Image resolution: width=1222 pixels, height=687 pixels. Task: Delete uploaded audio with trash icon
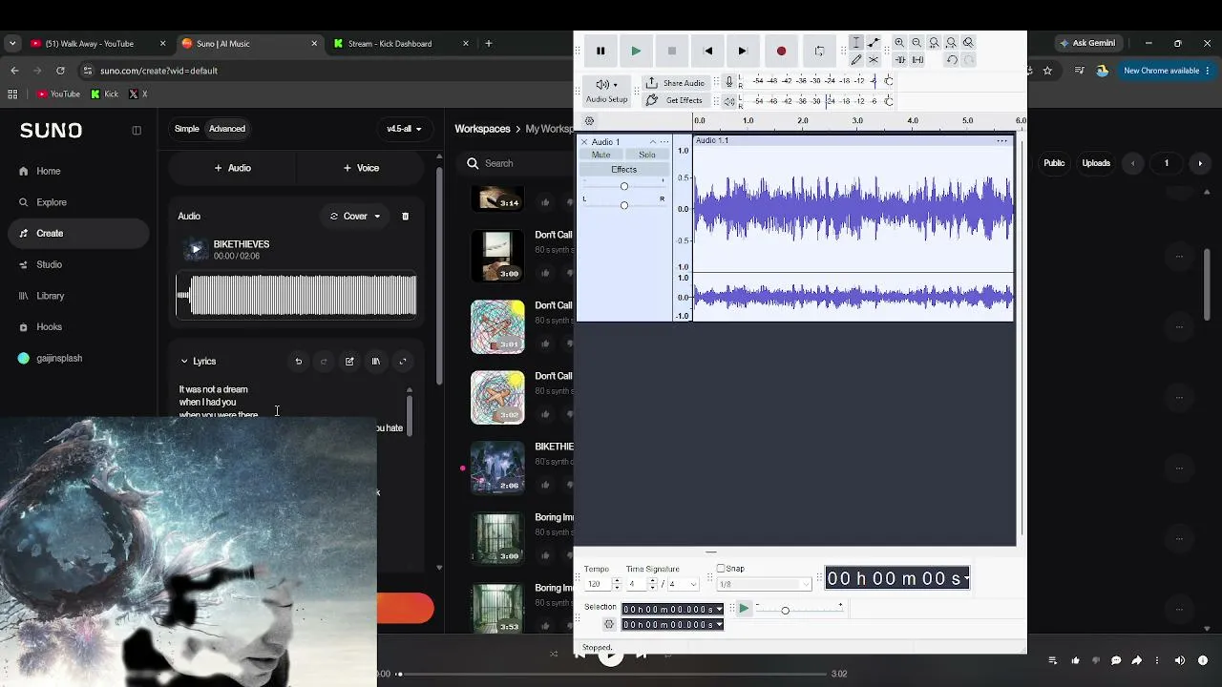[x=405, y=217]
